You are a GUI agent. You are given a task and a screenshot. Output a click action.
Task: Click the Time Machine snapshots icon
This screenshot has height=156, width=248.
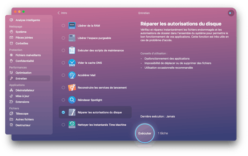click(72, 125)
